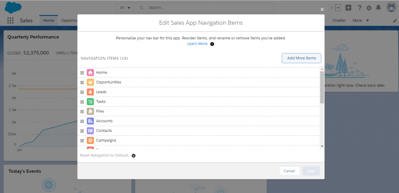Open the All search scope dropdown
399x193 pixels.
point(125,8)
